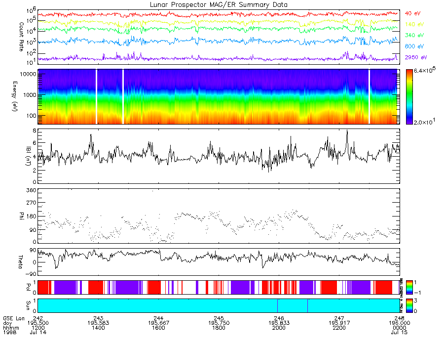The height and width of the screenshot is (346, 444).
Task: Click the '195.917' day-of-year label
Action: [x=339, y=323]
